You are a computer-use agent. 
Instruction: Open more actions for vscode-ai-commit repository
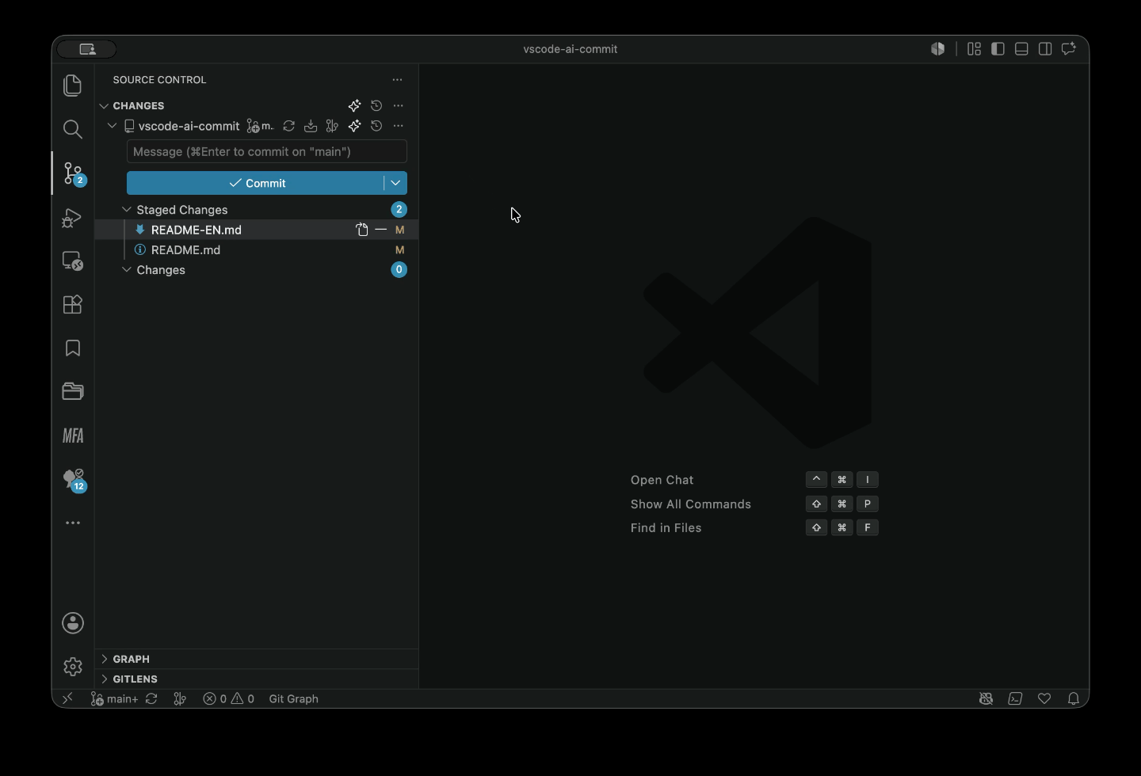tap(399, 126)
